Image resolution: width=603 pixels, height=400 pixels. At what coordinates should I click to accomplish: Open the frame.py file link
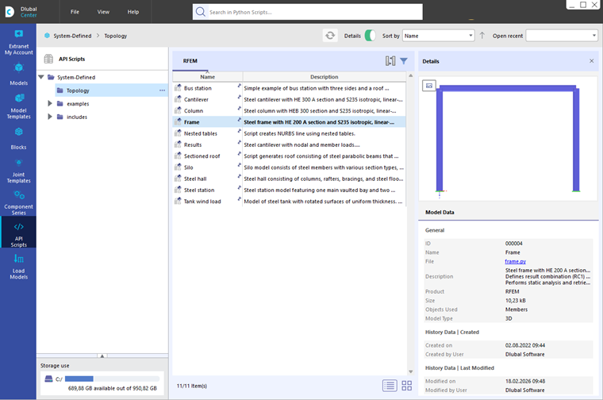515,262
